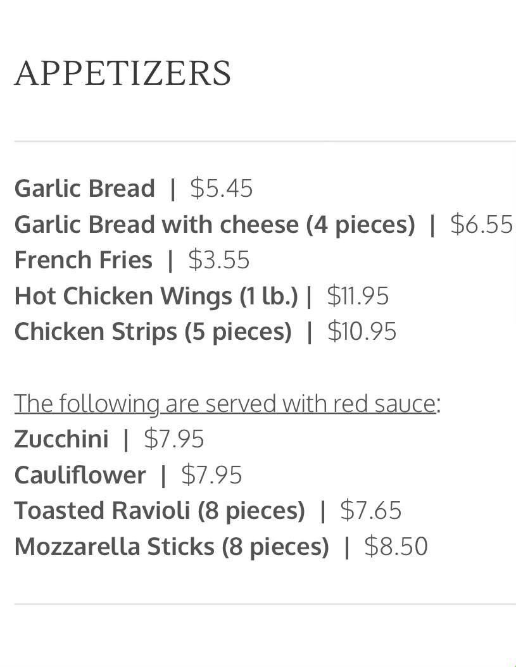Select Garlic Bread with cheese (4 pieces)
The image size is (516, 667).
click(214, 224)
